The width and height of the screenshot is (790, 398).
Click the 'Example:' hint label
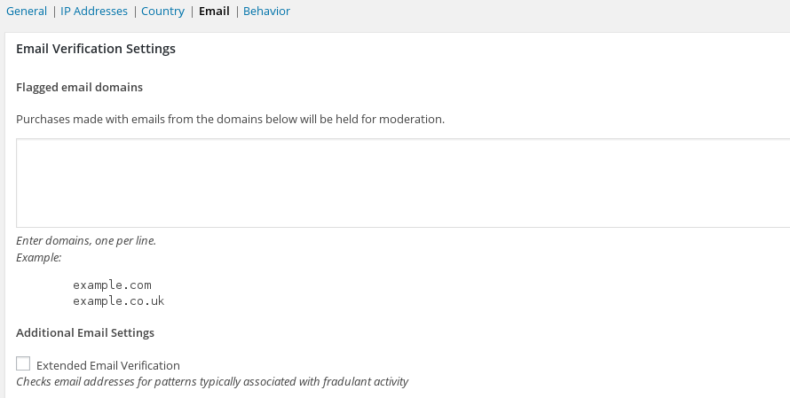tap(39, 257)
